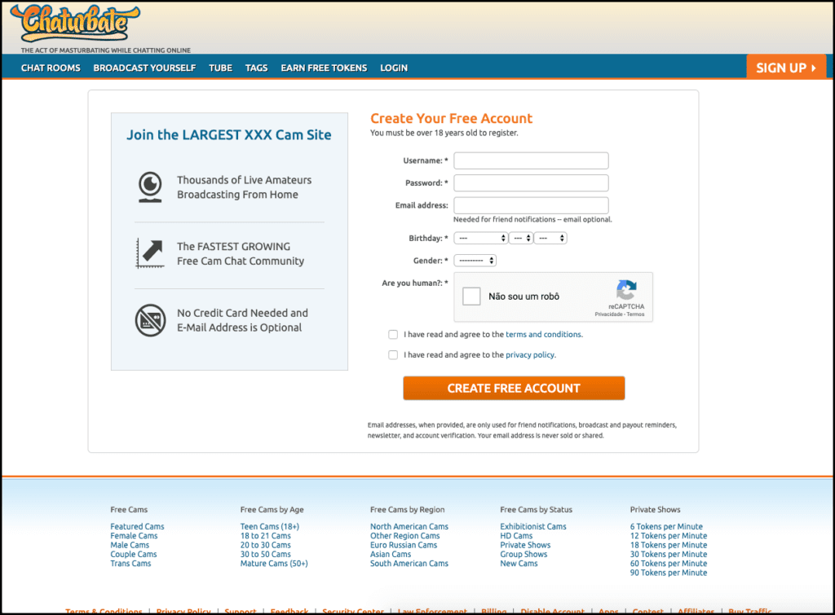The width and height of the screenshot is (835, 615).
Task: Open the birthday year dropdown
Action: click(550, 239)
